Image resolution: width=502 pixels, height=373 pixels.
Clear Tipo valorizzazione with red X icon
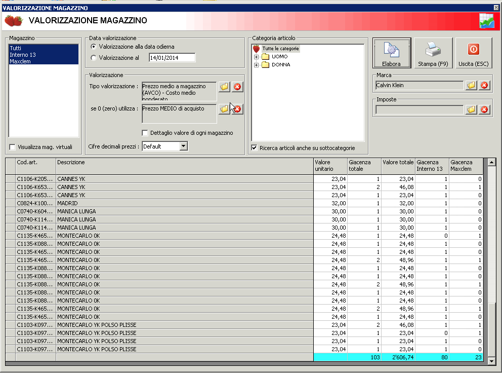(237, 87)
